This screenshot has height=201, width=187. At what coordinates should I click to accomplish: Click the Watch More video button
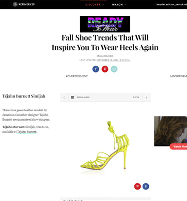[178, 147]
